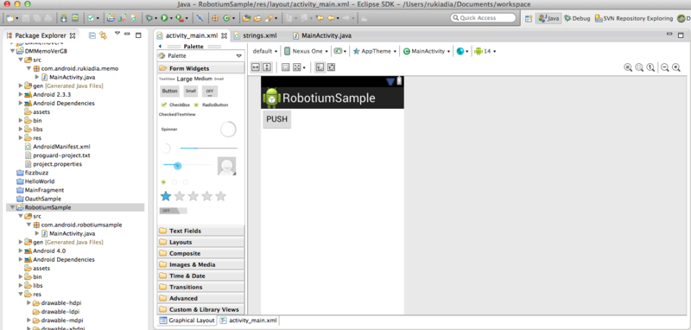Image resolution: width=691 pixels, height=330 pixels.
Task: Open the SVN Repository Exploring perspective
Action: [x=634, y=18]
